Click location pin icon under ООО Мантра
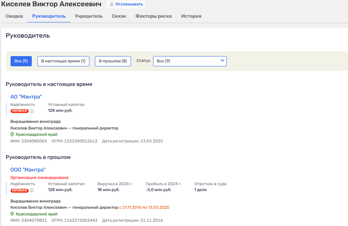The height and width of the screenshot is (226, 348). (12, 214)
